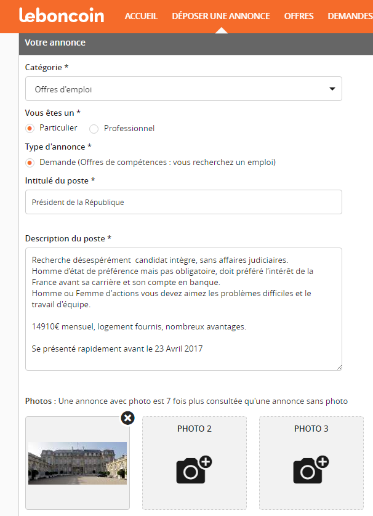Click inside the "Description du poste" text area
Screen dimensions: 373x516
[x=183, y=309]
